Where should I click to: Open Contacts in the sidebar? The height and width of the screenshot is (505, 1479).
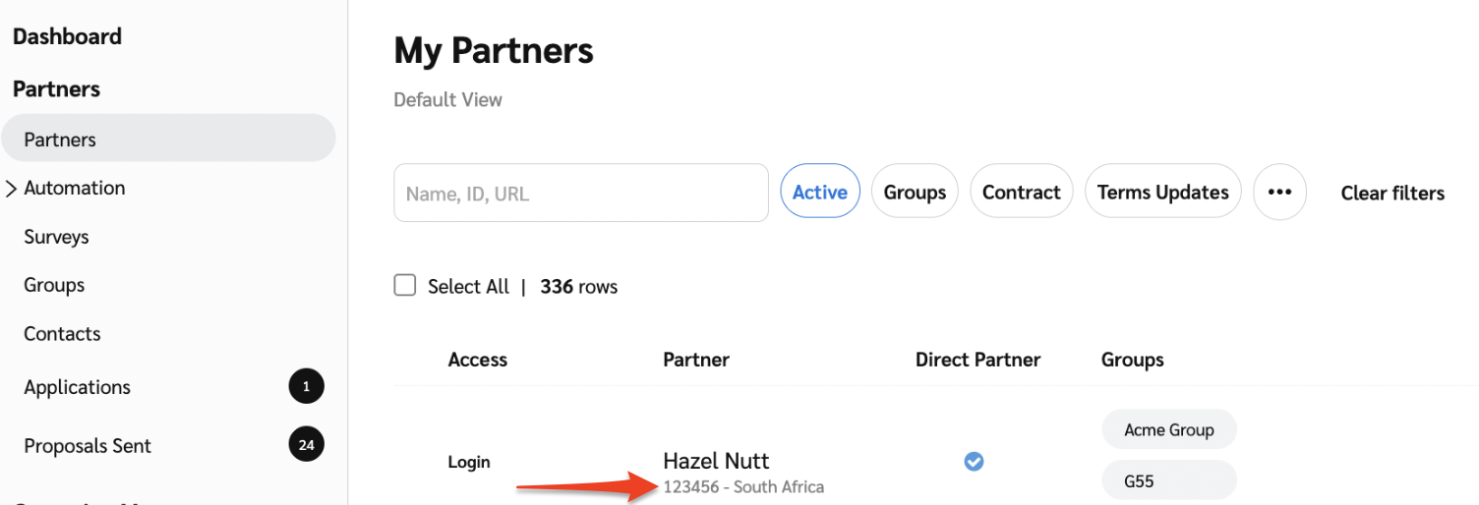pyautogui.click(x=62, y=334)
